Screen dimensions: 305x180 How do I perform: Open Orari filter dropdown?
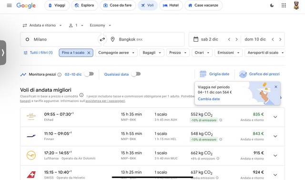pos(202,53)
